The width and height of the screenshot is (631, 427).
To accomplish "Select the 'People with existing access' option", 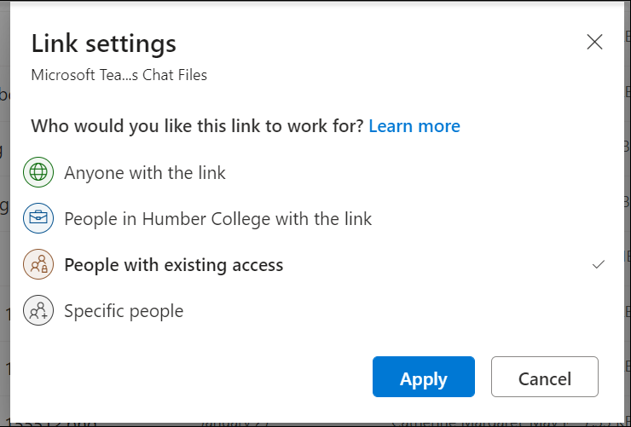I will [x=174, y=265].
